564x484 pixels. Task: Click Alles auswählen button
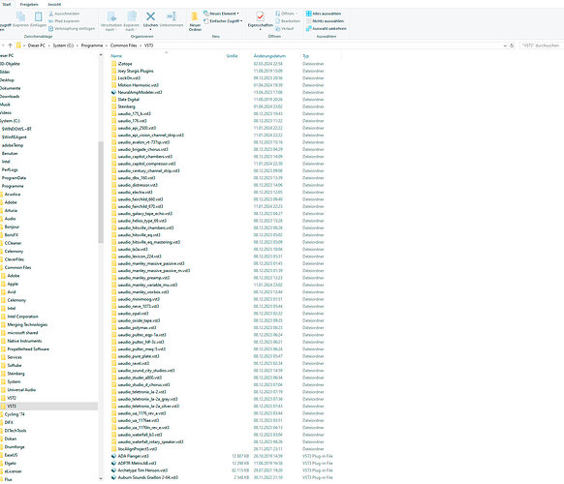coord(324,14)
